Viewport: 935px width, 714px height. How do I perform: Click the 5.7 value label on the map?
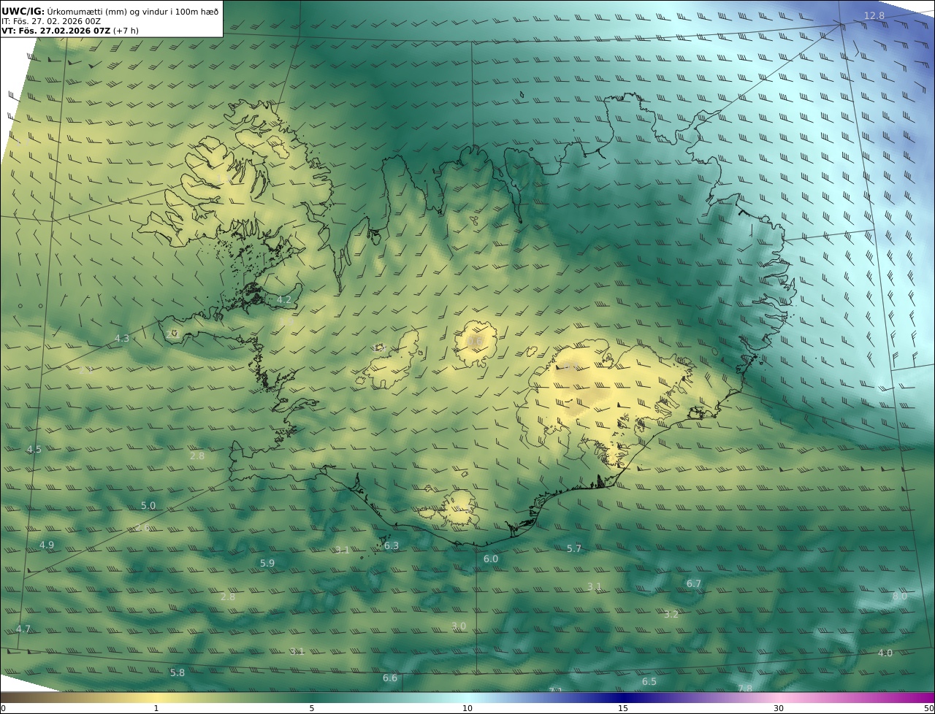point(574,548)
